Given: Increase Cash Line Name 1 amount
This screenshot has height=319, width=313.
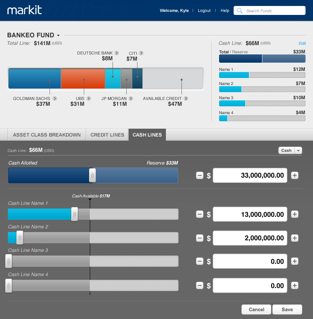Looking at the screenshot, I should (295, 214).
